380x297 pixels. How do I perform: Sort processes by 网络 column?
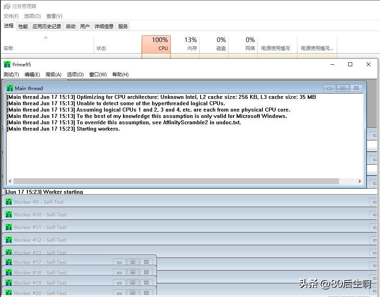tap(243, 44)
